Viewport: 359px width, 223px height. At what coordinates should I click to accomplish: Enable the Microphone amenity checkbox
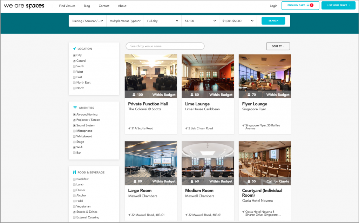click(x=74, y=131)
